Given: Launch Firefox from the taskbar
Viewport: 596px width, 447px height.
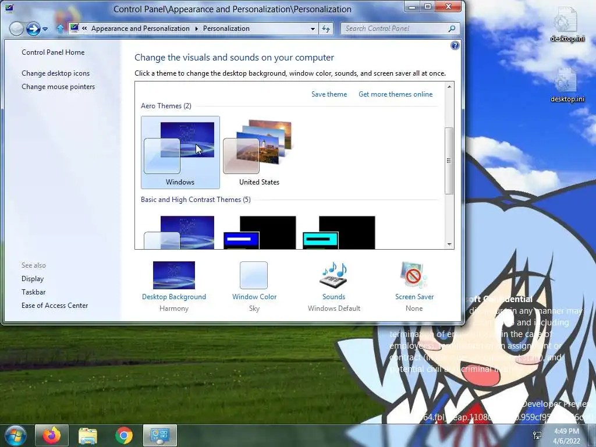Looking at the screenshot, I should pyautogui.click(x=52, y=435).
